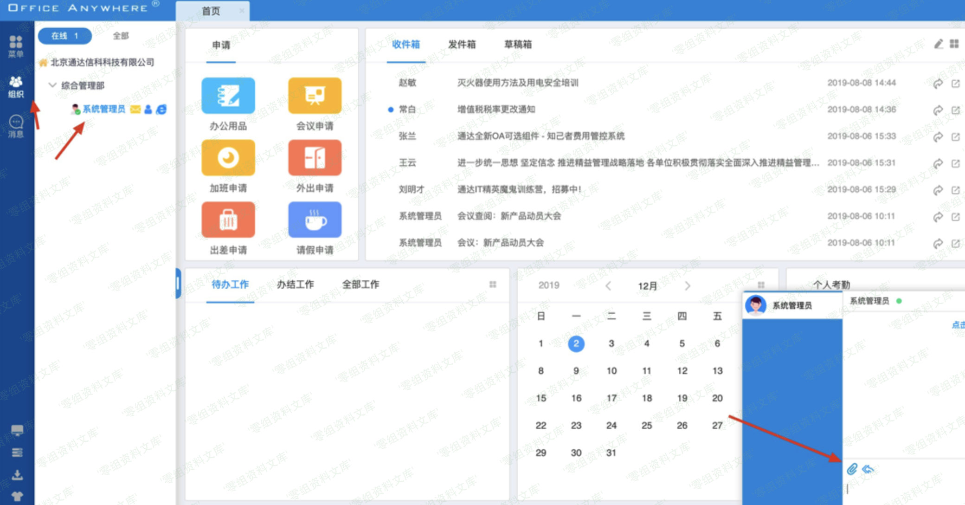Viewport: 965px width, 505px height.
Task: Select day 17 on the calendar
Action: [611, 398]
